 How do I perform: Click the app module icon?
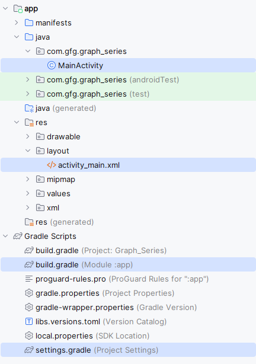(x=18, y=9)
